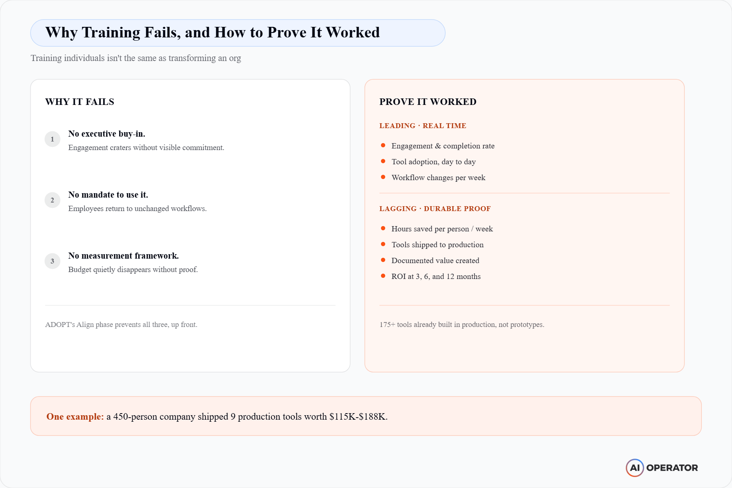Image resolution: width=732 pixels, height=488 pixels.
Task: Click the OPERATOR wordmark text
Action: point(672,468)
